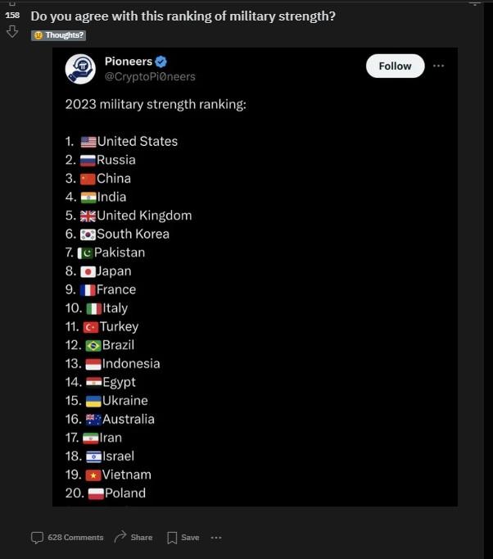
Task: Click the Poland flag emoji
Action: 96,493
